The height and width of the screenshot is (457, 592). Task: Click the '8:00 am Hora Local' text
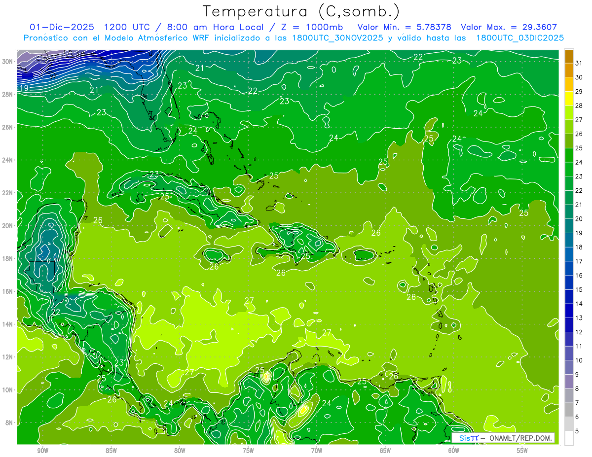pos(215,27)
